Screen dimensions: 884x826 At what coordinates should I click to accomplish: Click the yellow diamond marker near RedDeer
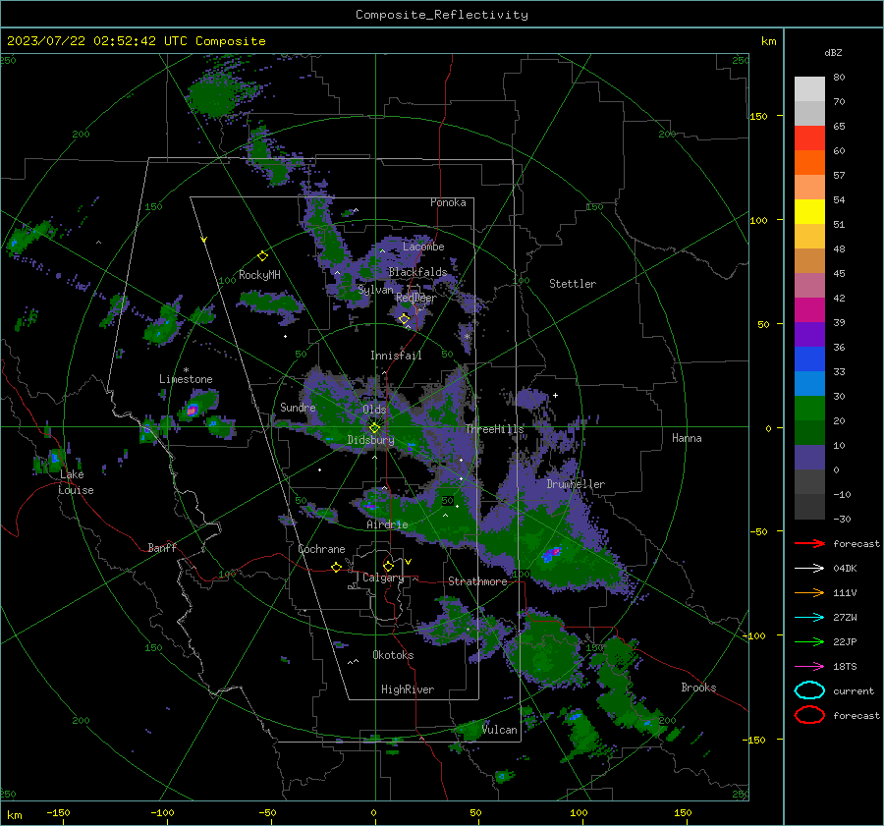coord(404,319)
